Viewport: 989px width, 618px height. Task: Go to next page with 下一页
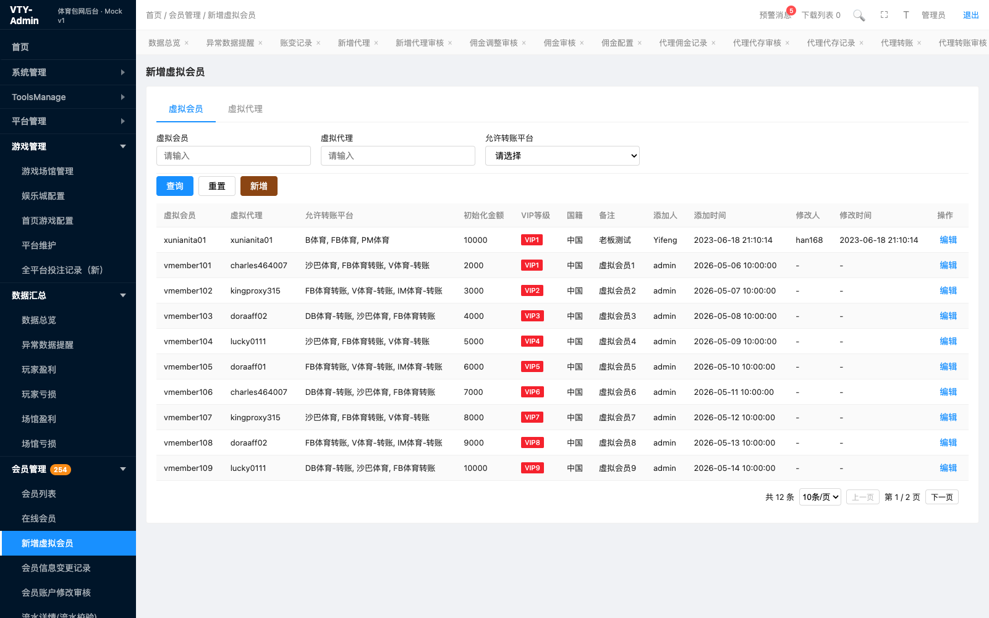click(x=942, y=497)
